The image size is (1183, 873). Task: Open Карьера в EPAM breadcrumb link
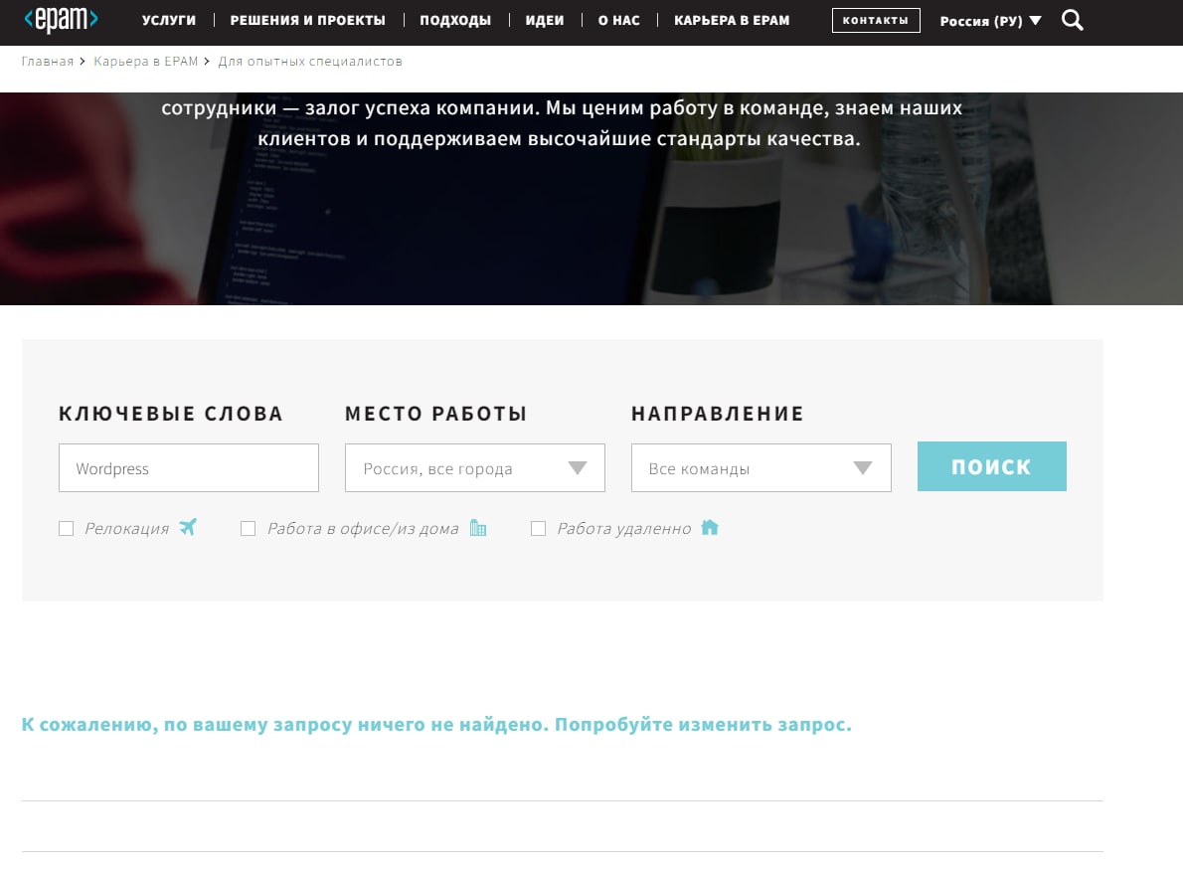pyautogui.click(x=145, y=61)
